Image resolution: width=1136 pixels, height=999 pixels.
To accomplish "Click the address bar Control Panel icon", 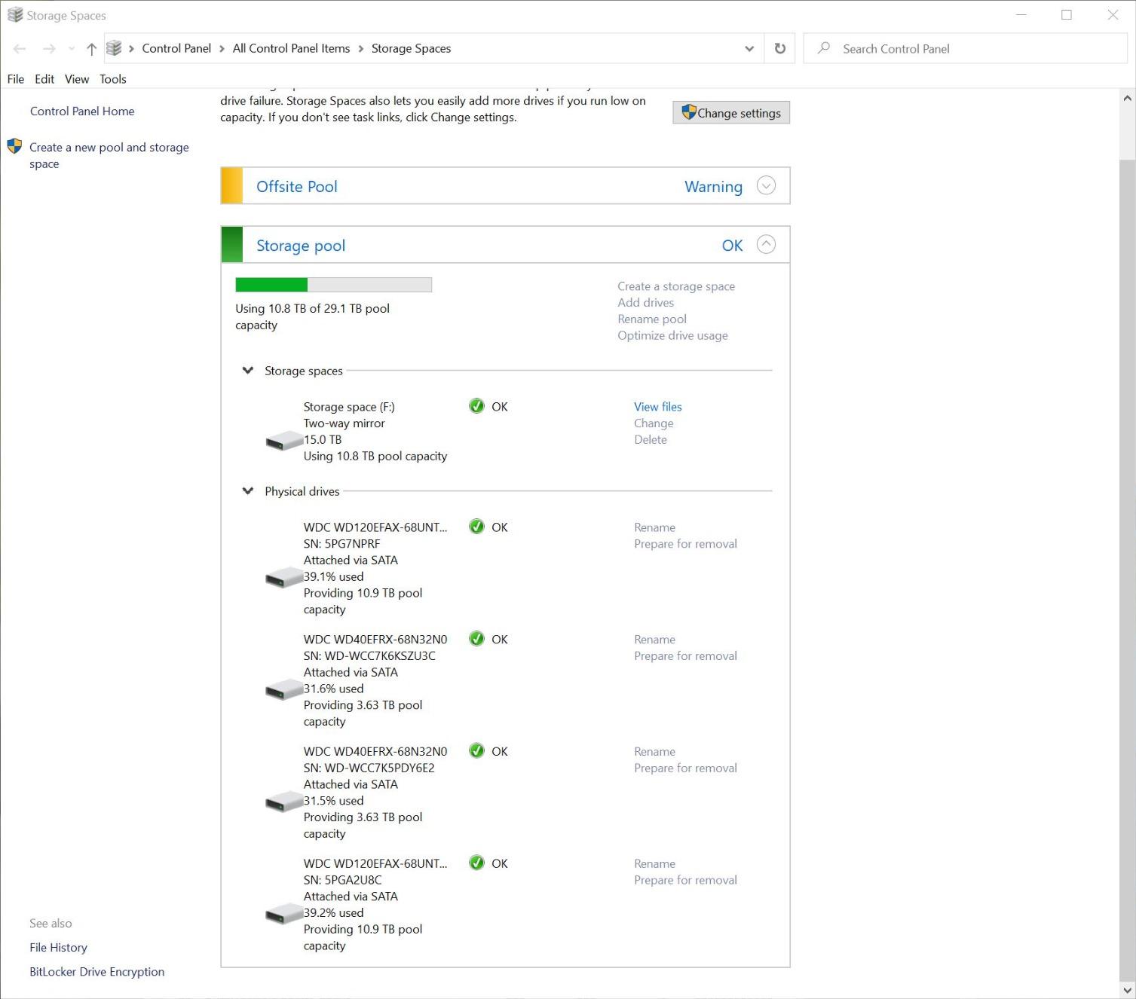I will [114, 48].
